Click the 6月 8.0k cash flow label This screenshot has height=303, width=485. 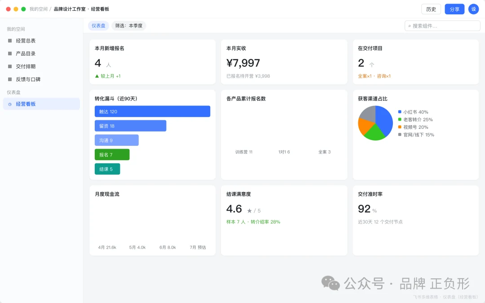pos(168,247)
